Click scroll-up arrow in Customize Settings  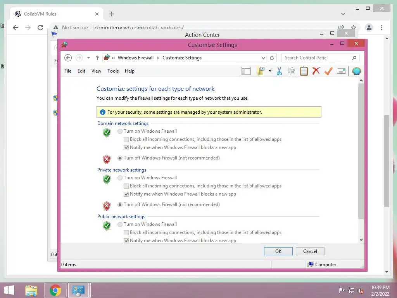pos(361,80)
